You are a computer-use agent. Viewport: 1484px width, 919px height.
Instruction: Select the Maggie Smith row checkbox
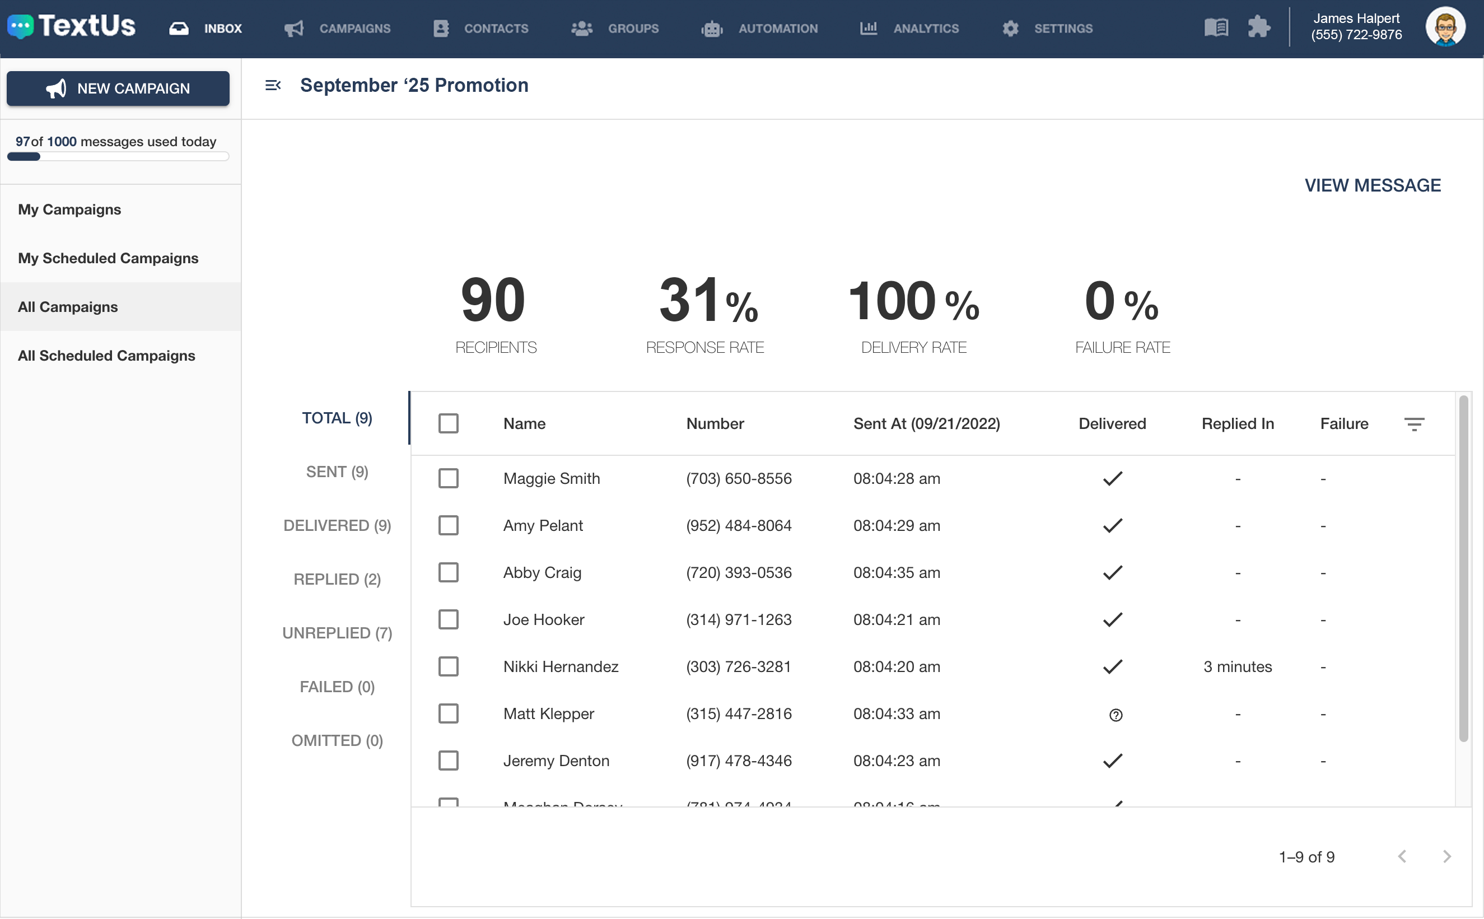(449, 478)
